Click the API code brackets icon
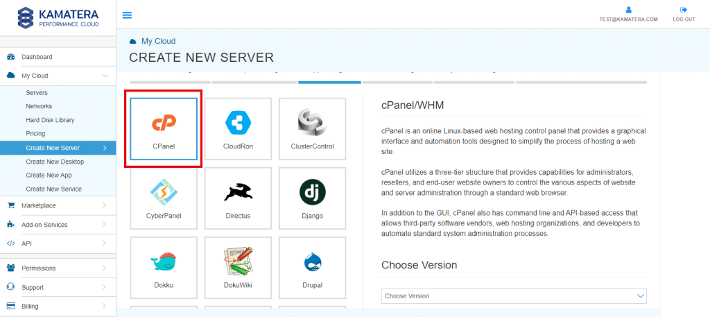The height and width of the screenshot is (317, 710). click(x=11, y=243)
